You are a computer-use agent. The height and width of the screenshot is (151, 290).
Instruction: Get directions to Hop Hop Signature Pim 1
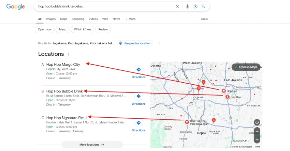pos(139,125)
